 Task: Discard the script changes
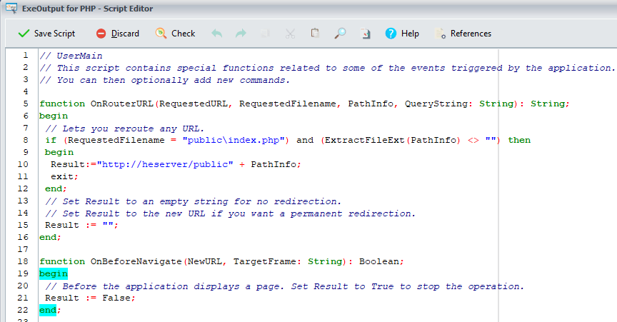tap(118, 34)
